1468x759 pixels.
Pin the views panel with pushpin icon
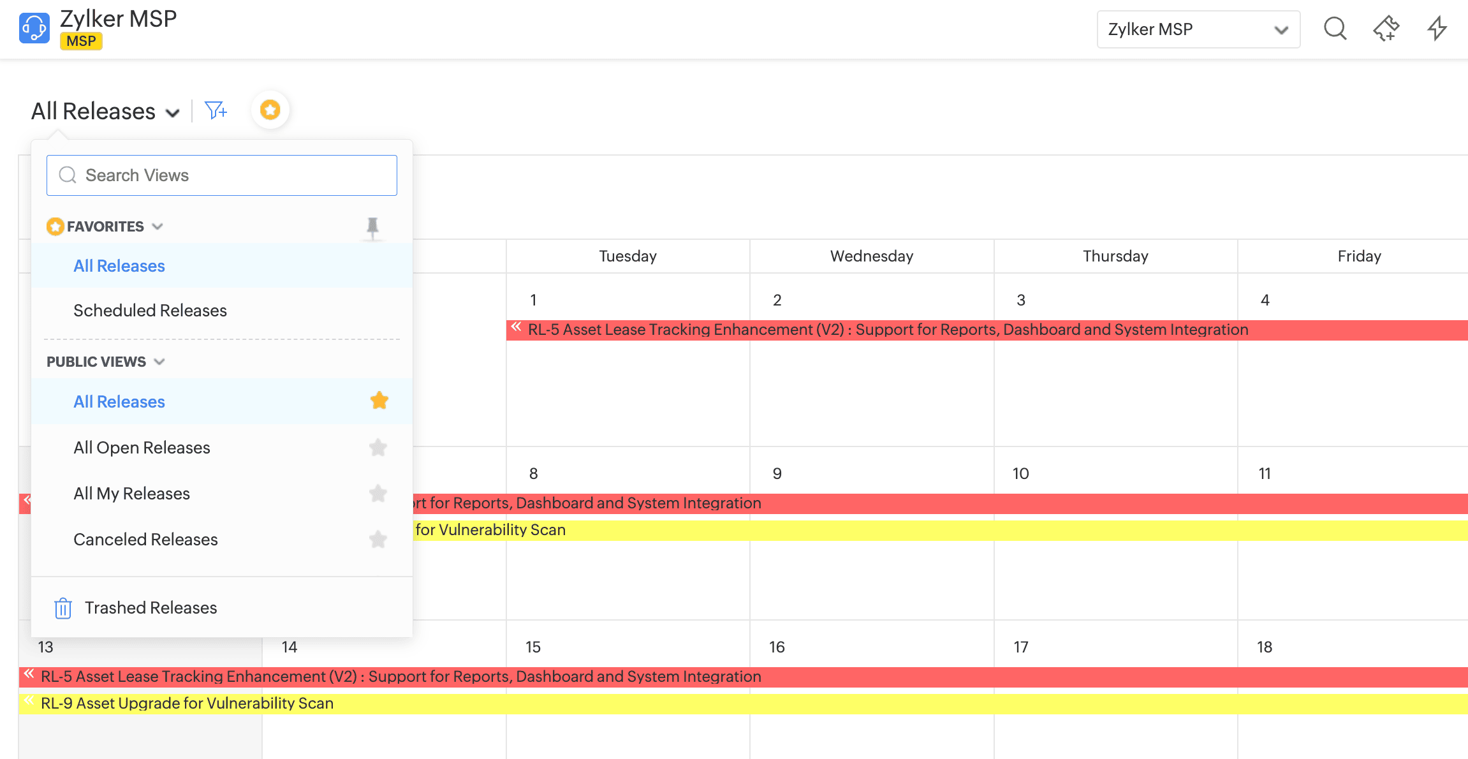pyautogui.click(x=372, y=227)
